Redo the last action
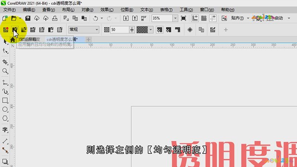The height and width of the screenshot is (167, 297). click(109, 18)
